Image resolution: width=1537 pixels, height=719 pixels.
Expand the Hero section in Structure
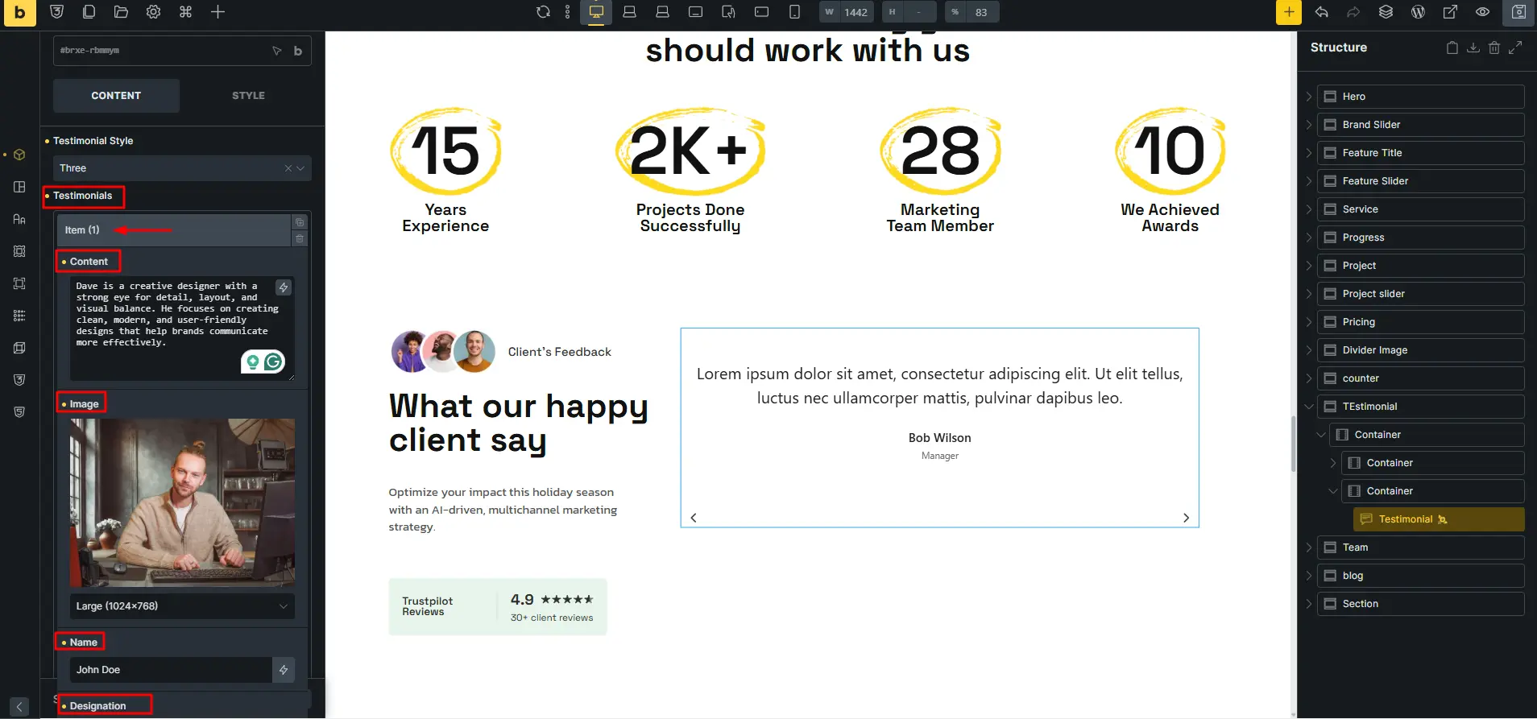click(x=1309, y=97)
